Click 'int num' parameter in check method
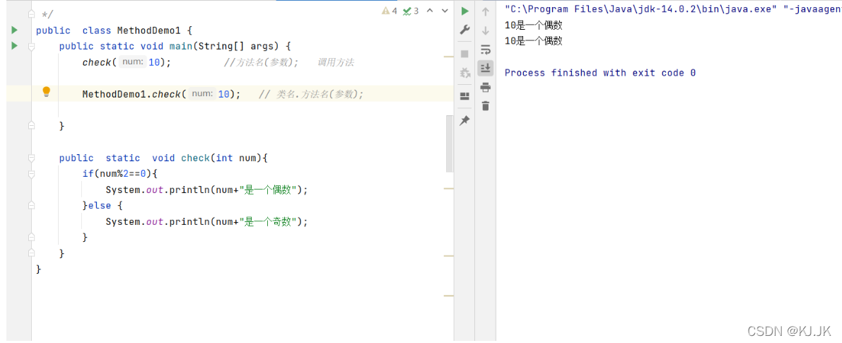The width and height of the screenshot is (842, 343). click(238, 158)
